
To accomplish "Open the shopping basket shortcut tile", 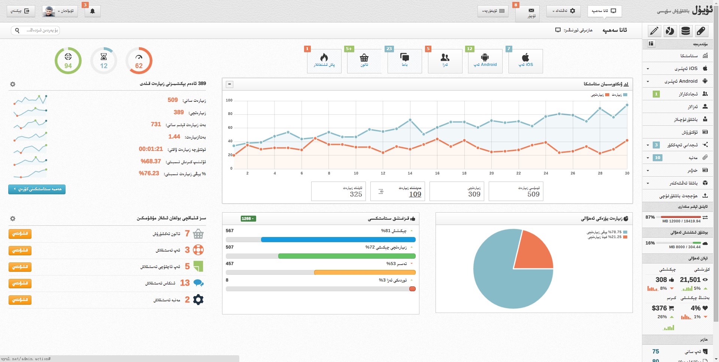I will (x=364, y=61).
